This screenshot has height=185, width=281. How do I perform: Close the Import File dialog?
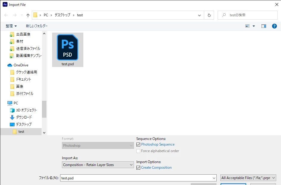pos(277,5)
